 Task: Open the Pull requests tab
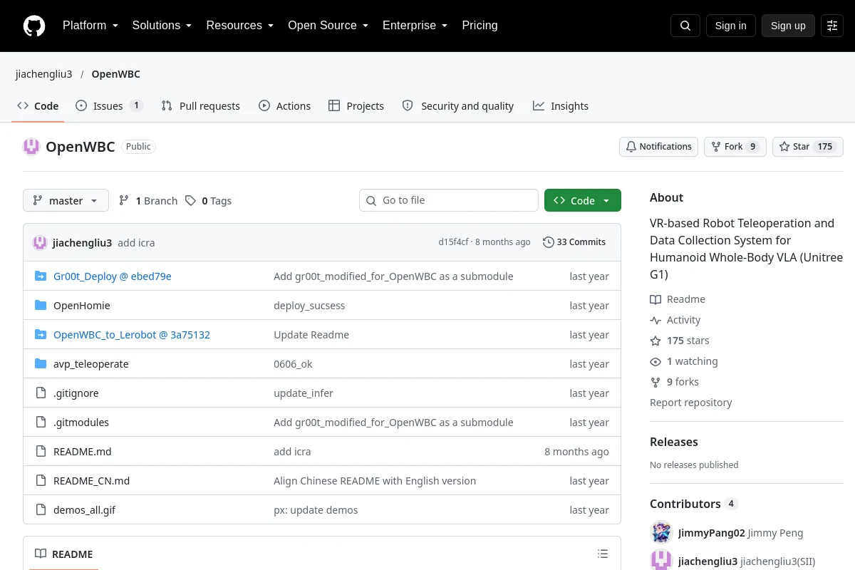(x=201, y=106)
